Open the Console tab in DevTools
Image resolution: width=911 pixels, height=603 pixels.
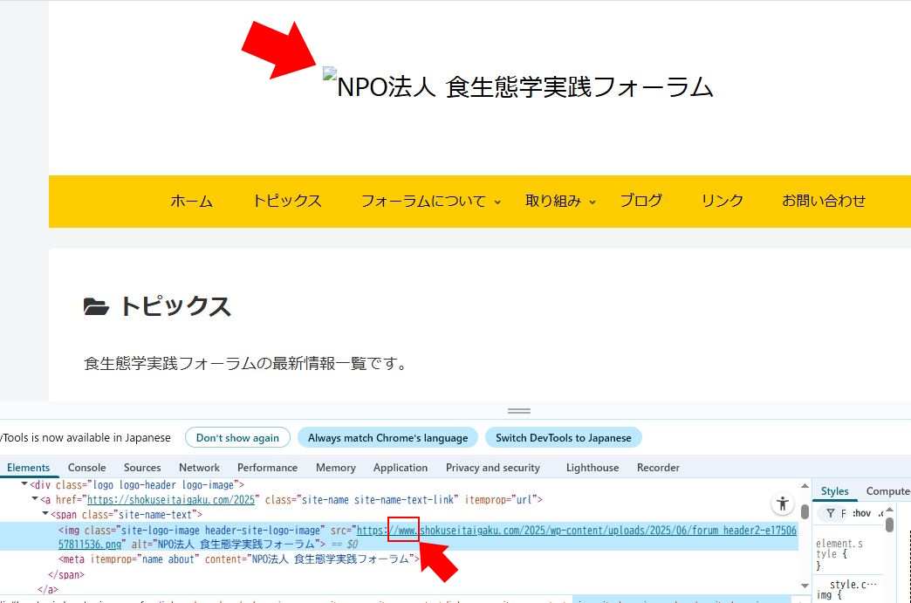tap(86, 468)
